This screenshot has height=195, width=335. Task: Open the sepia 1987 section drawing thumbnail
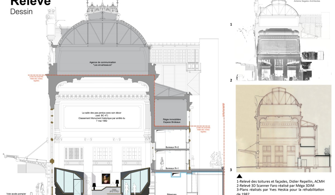[x=284, y=128]
